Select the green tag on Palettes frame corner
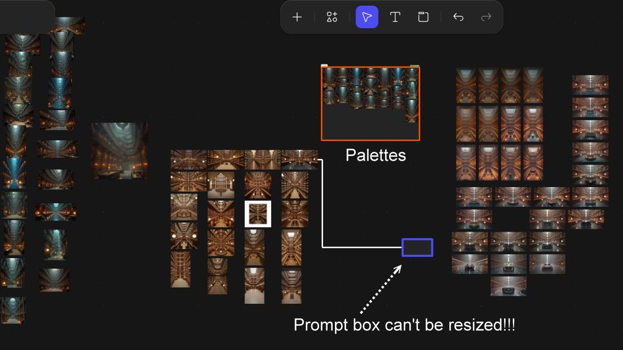Screen dimensions: 623x350 [x=414, y=66]
